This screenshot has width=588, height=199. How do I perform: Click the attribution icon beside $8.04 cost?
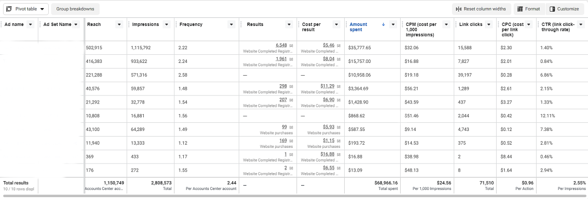pyautogui.click(x=338, y=59)
